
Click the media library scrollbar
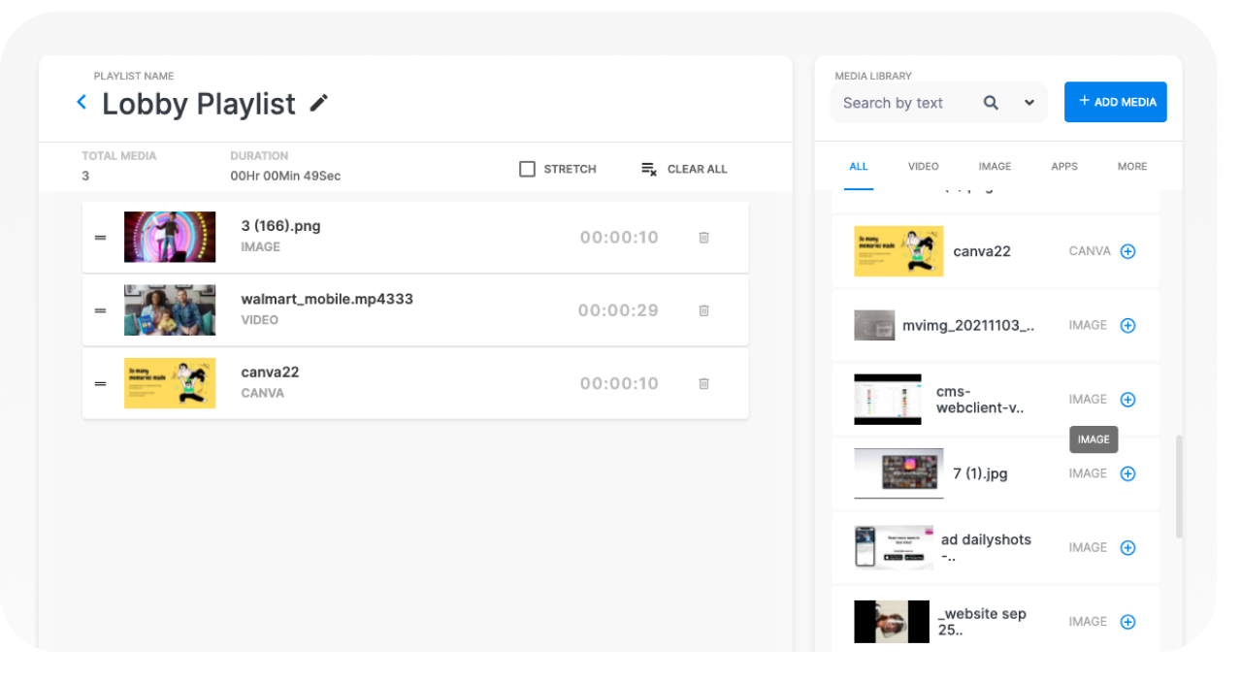[x=1179, y=486]
